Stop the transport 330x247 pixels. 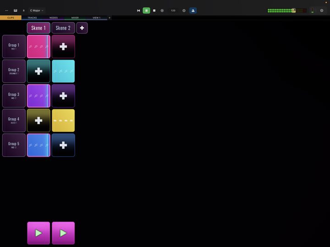pos(154,11)
